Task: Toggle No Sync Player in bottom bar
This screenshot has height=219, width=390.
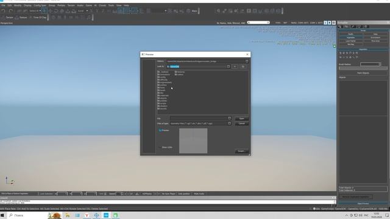Action: 168,193
